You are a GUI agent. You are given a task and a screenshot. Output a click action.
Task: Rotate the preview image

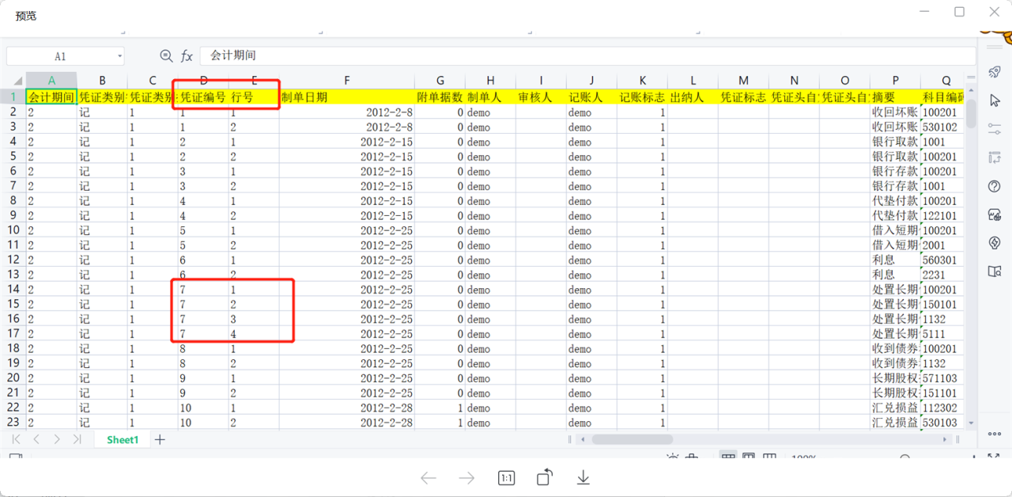click(x=545, y=477)
